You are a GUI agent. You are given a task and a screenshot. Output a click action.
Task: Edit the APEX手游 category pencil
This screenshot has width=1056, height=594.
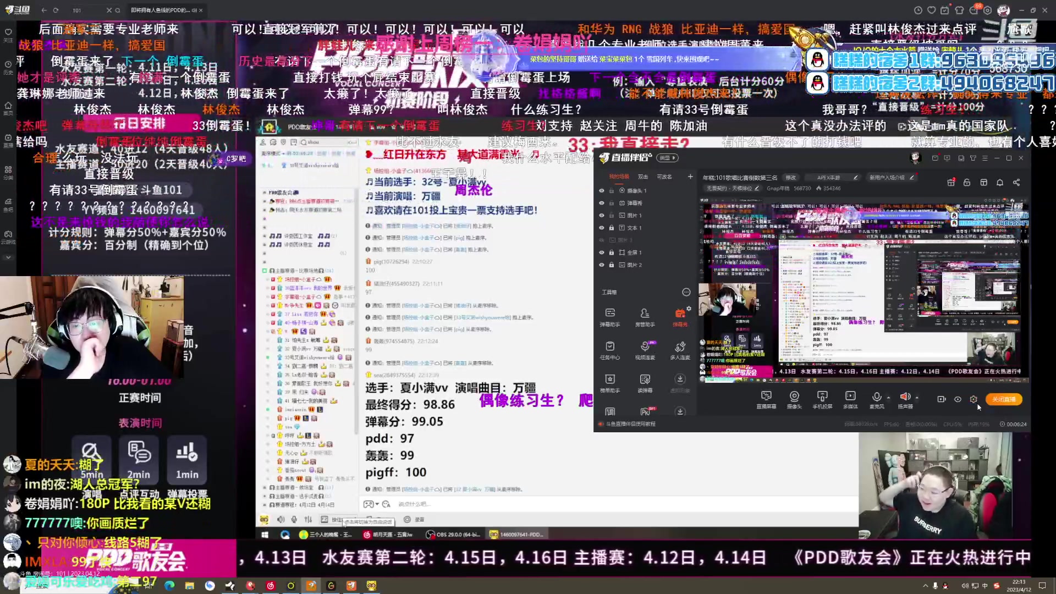click(855, 178)
